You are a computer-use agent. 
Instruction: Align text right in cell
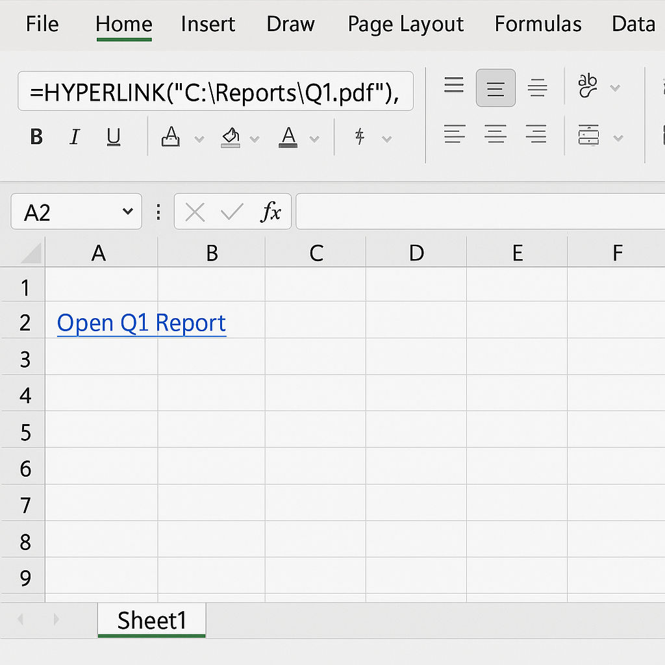[x=536, y=135]
